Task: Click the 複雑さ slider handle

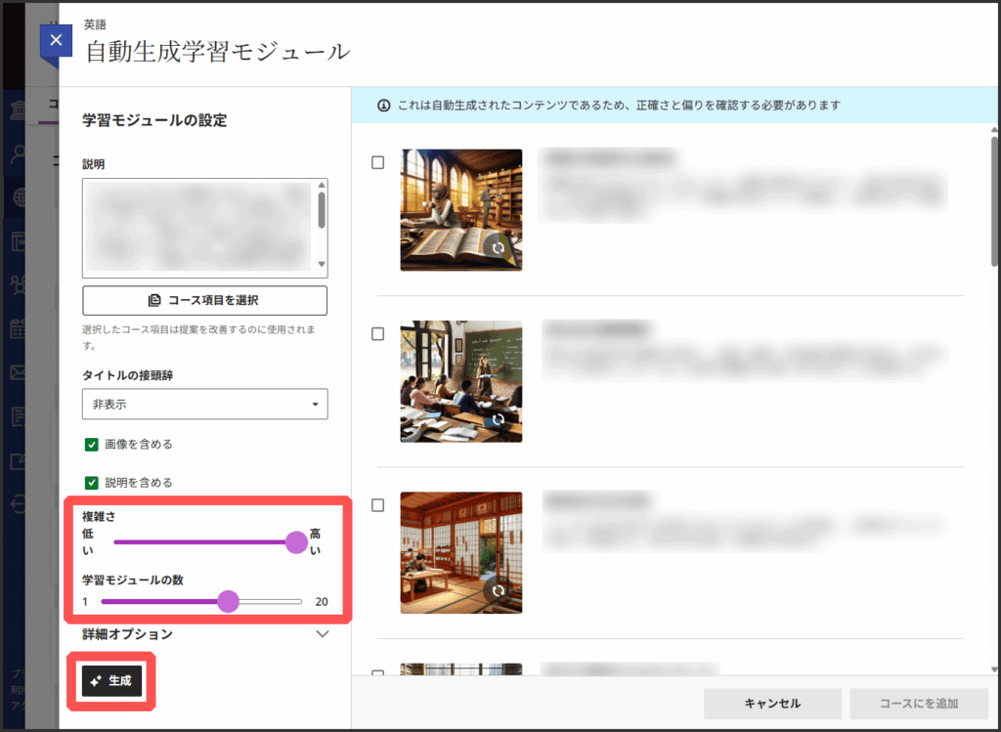Action: [296, 542]
